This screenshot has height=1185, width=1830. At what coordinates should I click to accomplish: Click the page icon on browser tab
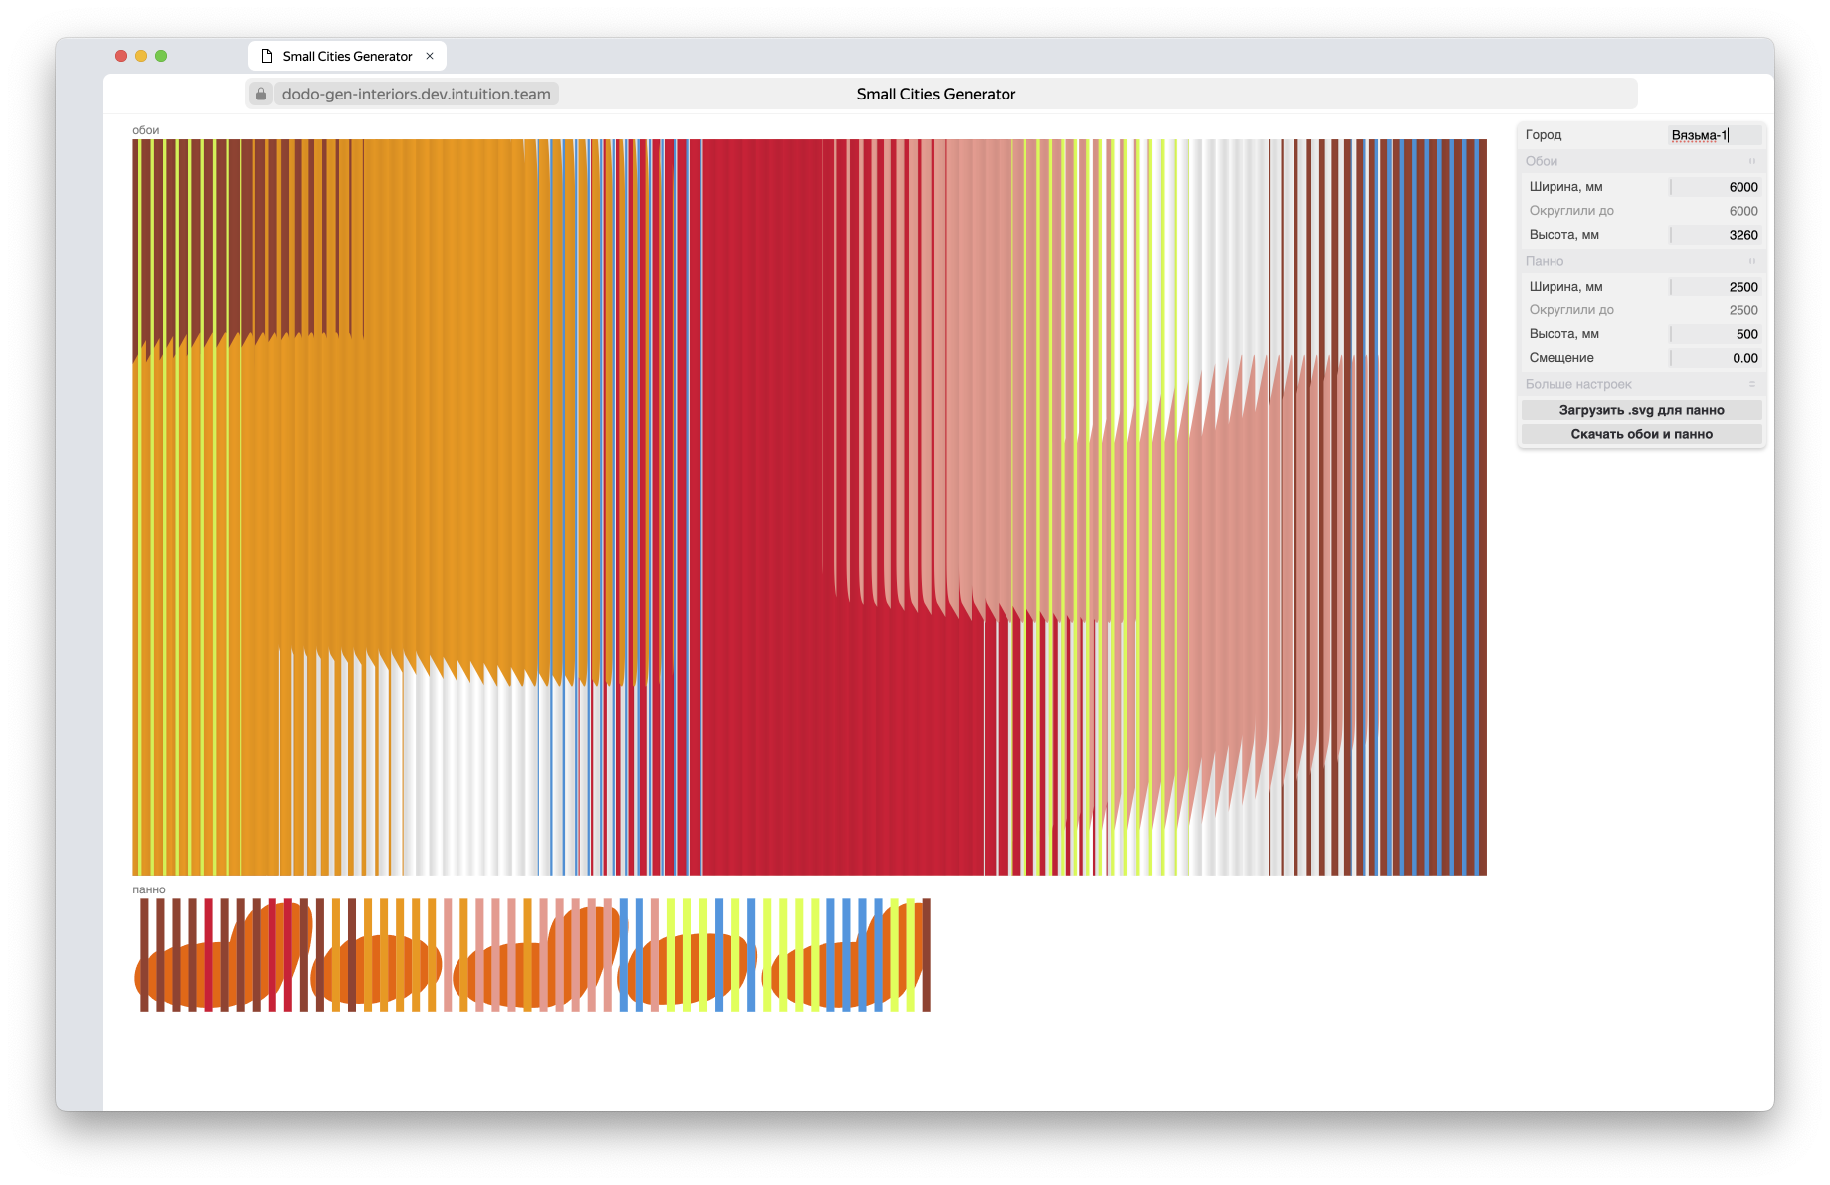coord(267,56)
